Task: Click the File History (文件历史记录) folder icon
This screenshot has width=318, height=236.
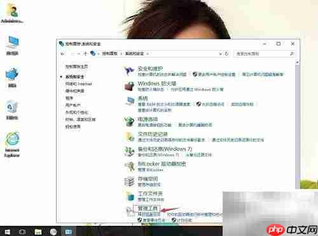Action: pos(130,136)
